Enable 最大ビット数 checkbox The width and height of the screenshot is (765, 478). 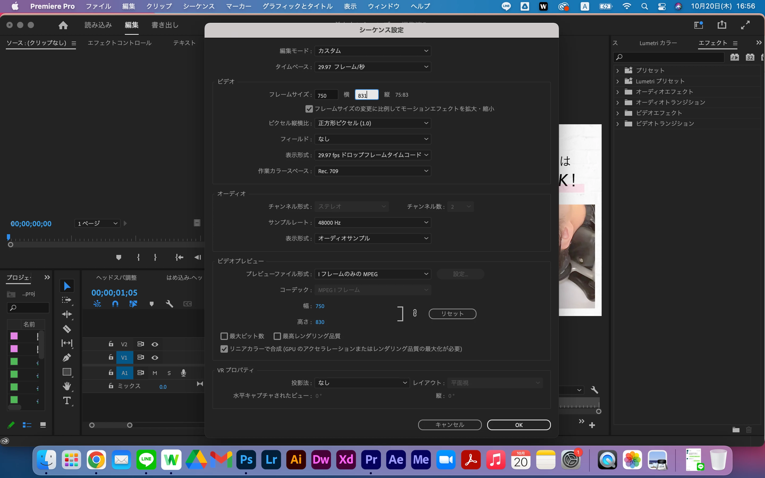(x=224, y=336)
